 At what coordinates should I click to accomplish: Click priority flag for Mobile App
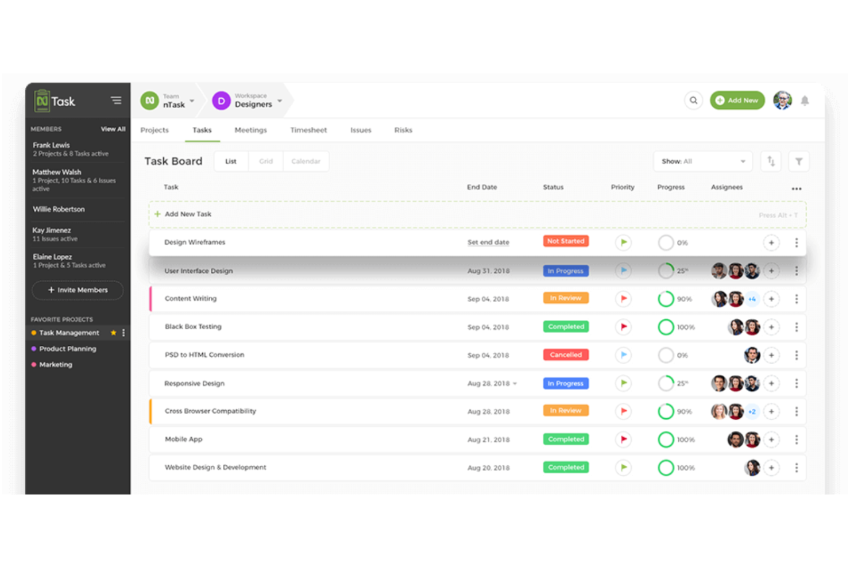(623, 439)
